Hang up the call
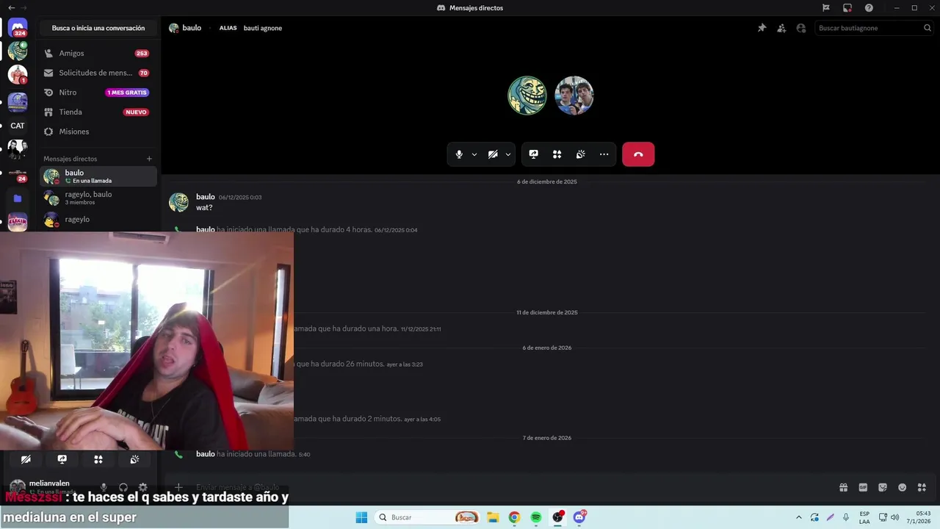 click(x=638, y=154)
